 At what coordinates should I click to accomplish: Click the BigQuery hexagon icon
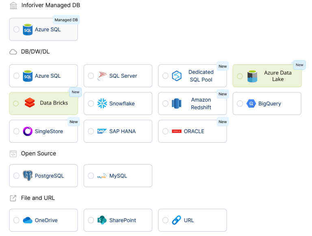click(x=251, y=103)
